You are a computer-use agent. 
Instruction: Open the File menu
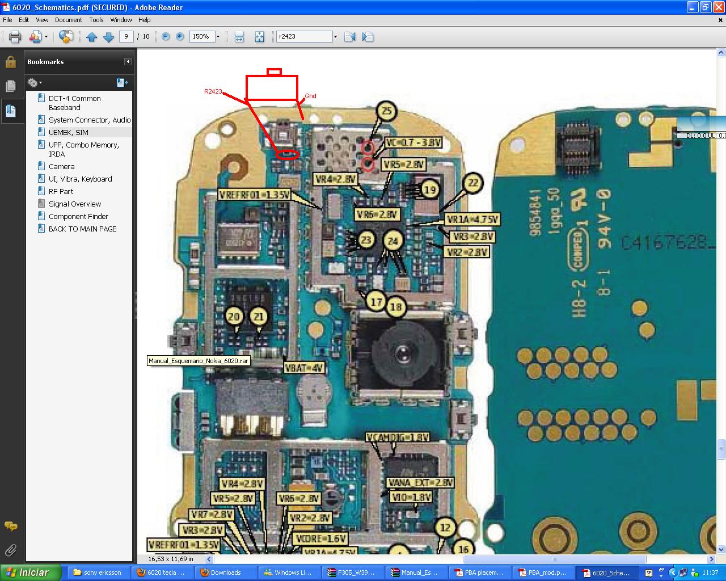(x=7, y=20)
